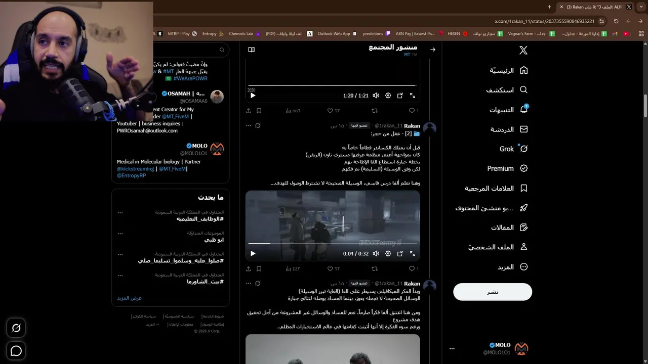Open Explore (استكشف) in the sidebar
Viewport: 648px width, 364px height.
pos(507,90)
